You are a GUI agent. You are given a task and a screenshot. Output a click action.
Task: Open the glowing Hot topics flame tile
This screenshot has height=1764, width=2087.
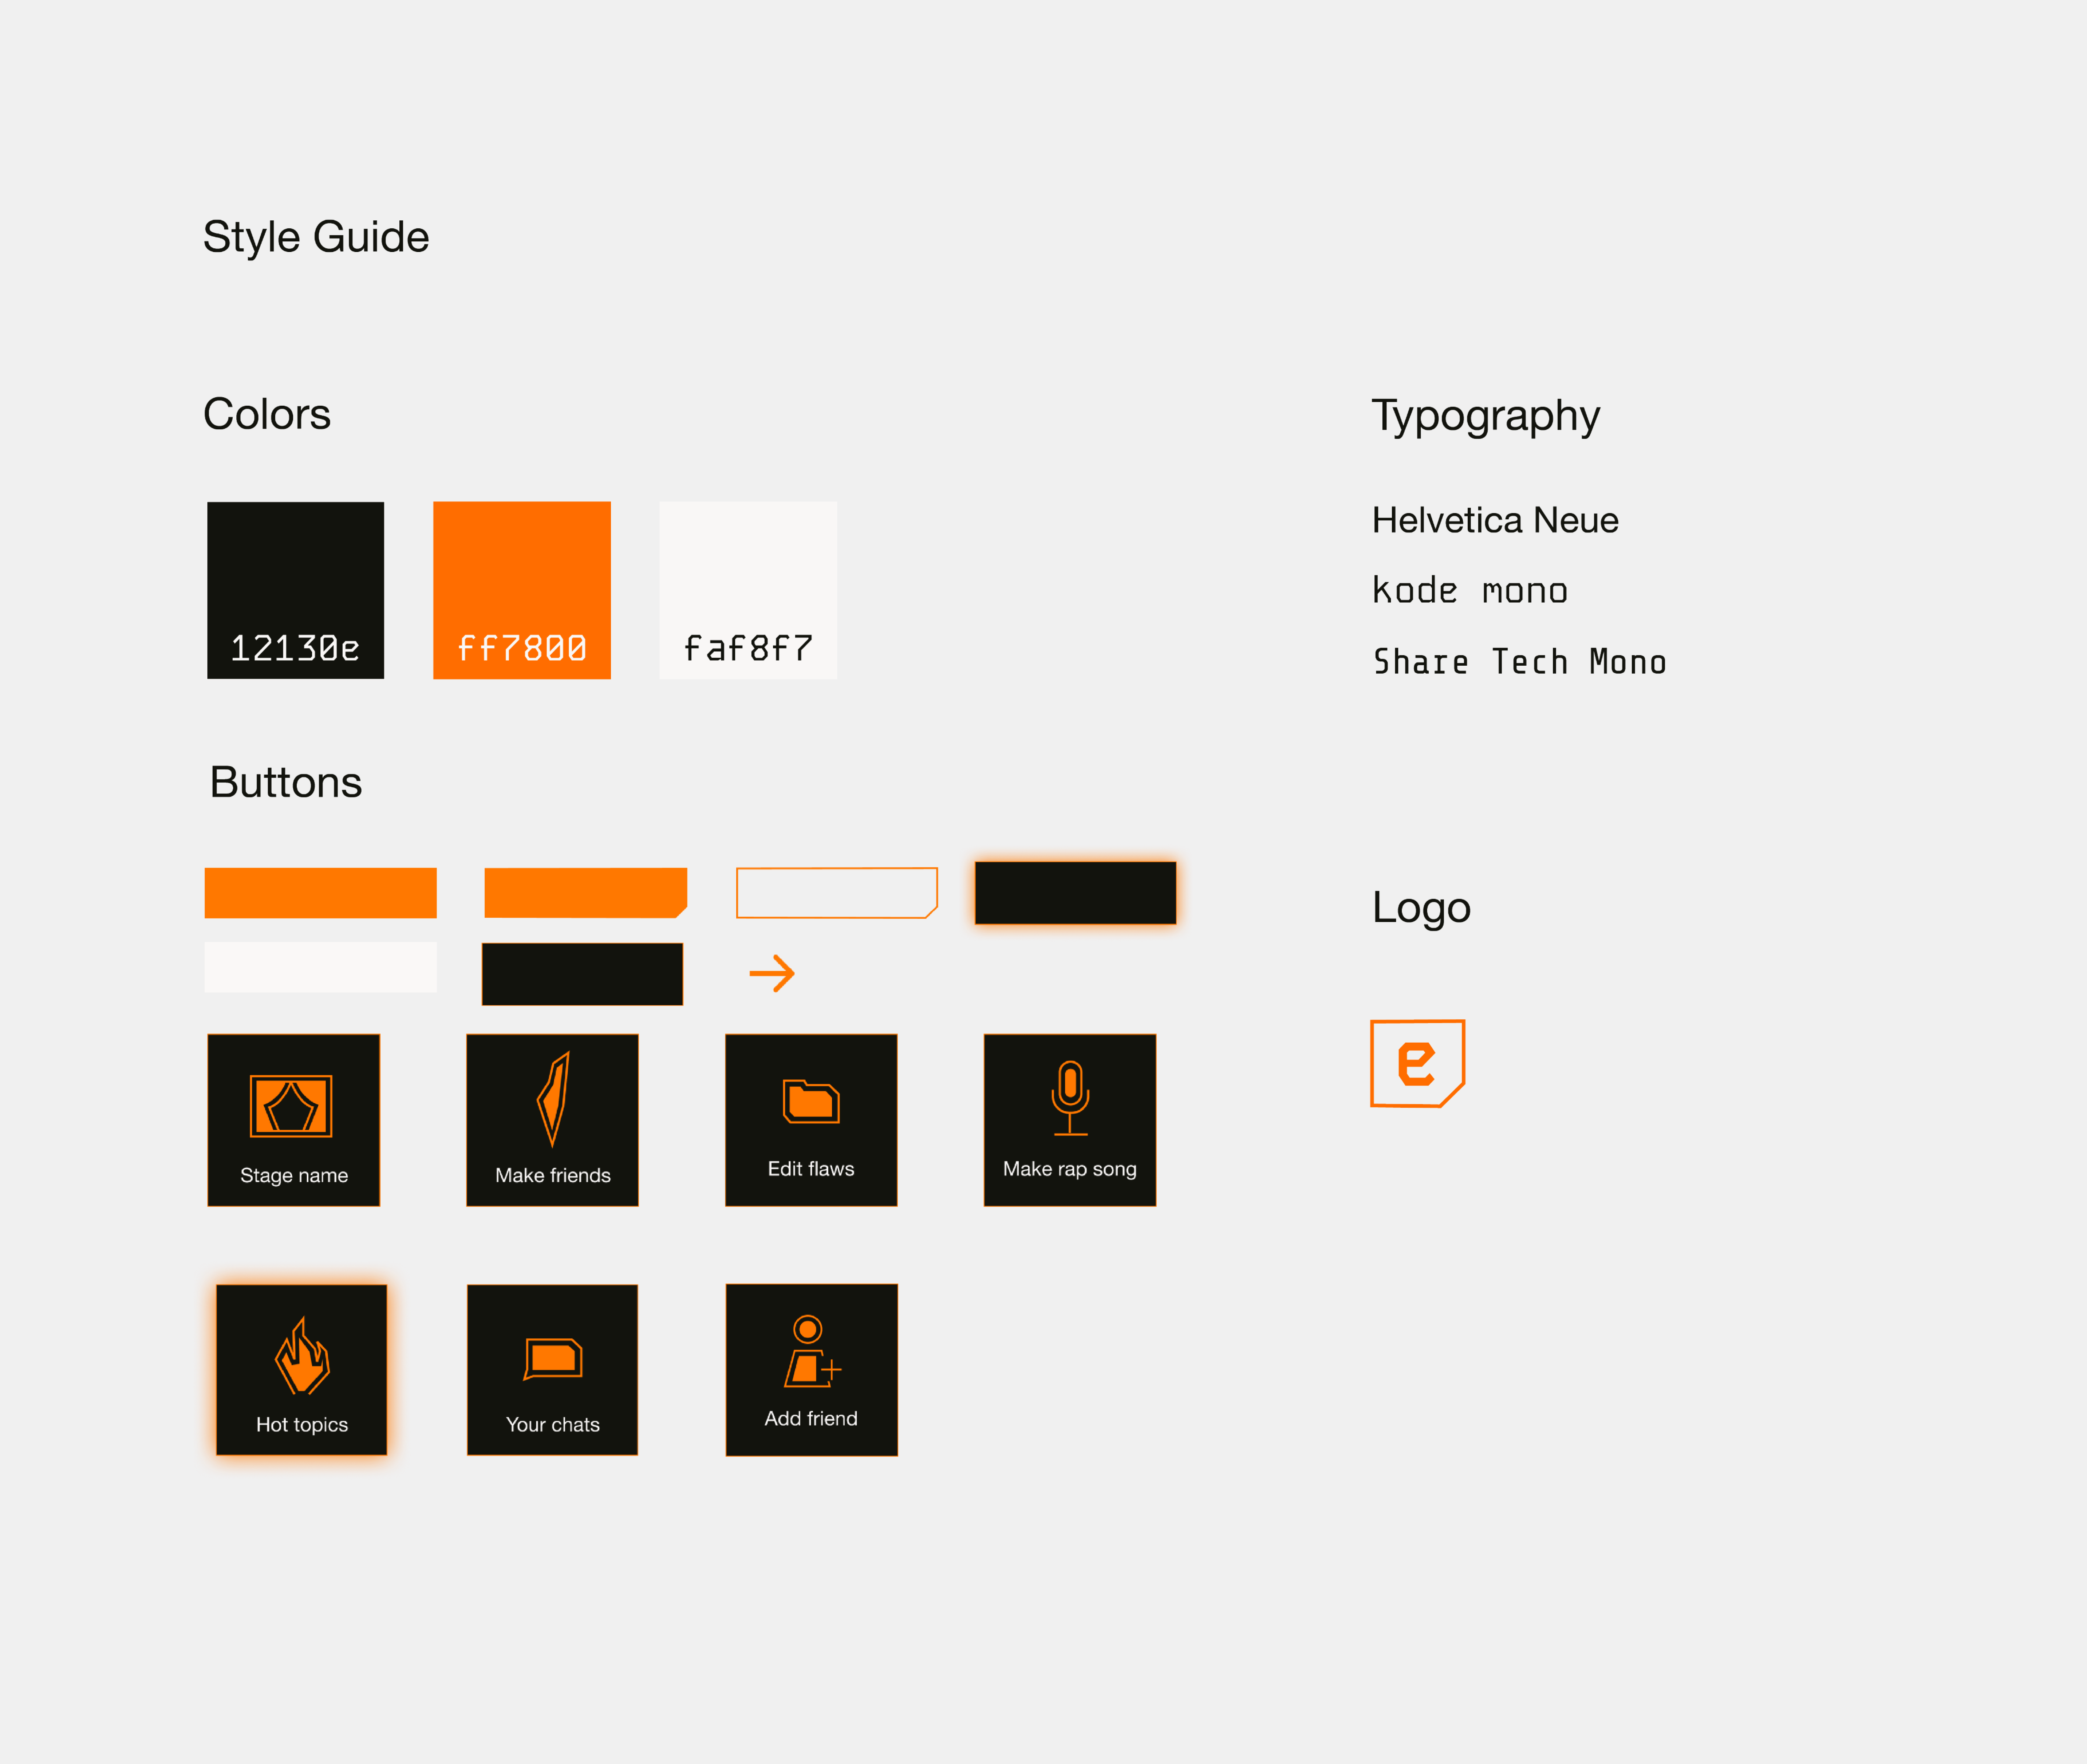point(301,1370)
